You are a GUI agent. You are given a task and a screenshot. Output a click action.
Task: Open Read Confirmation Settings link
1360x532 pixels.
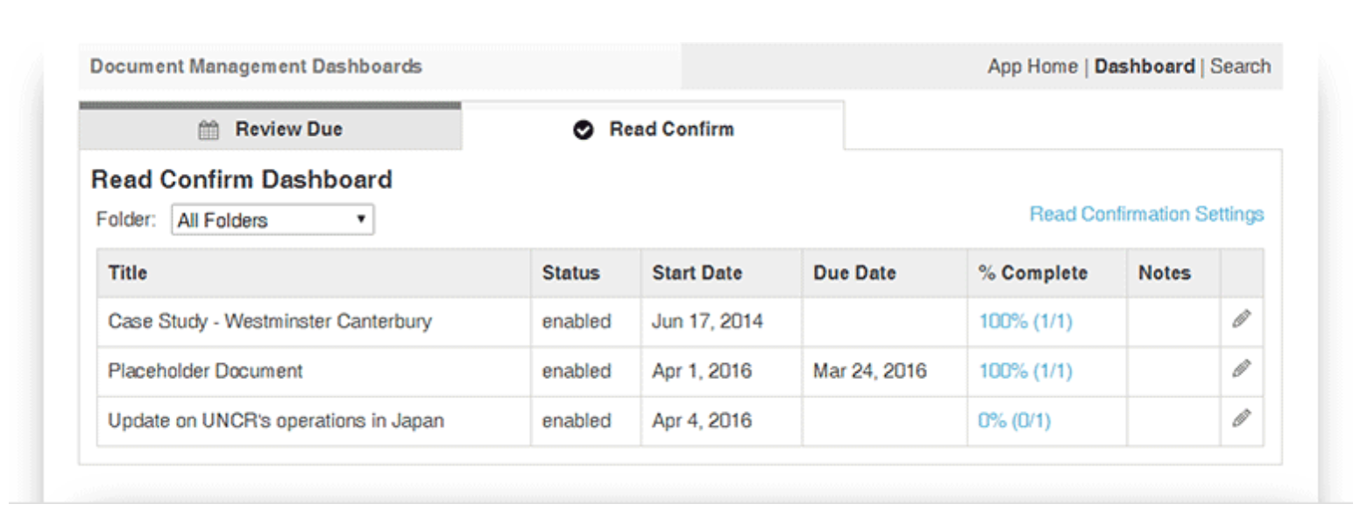pyautogui.click(x=1146, y=214)
